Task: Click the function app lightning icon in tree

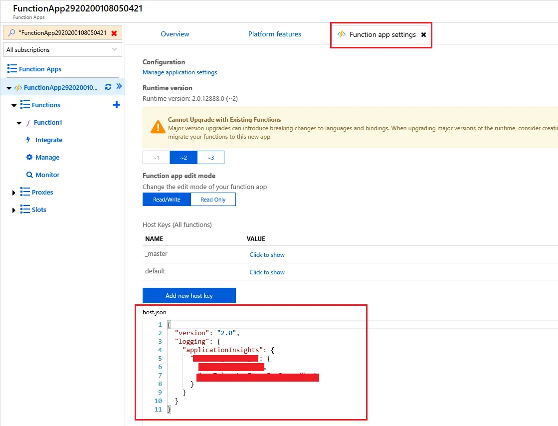Action: pyautogui.click(x=18, y=88)
